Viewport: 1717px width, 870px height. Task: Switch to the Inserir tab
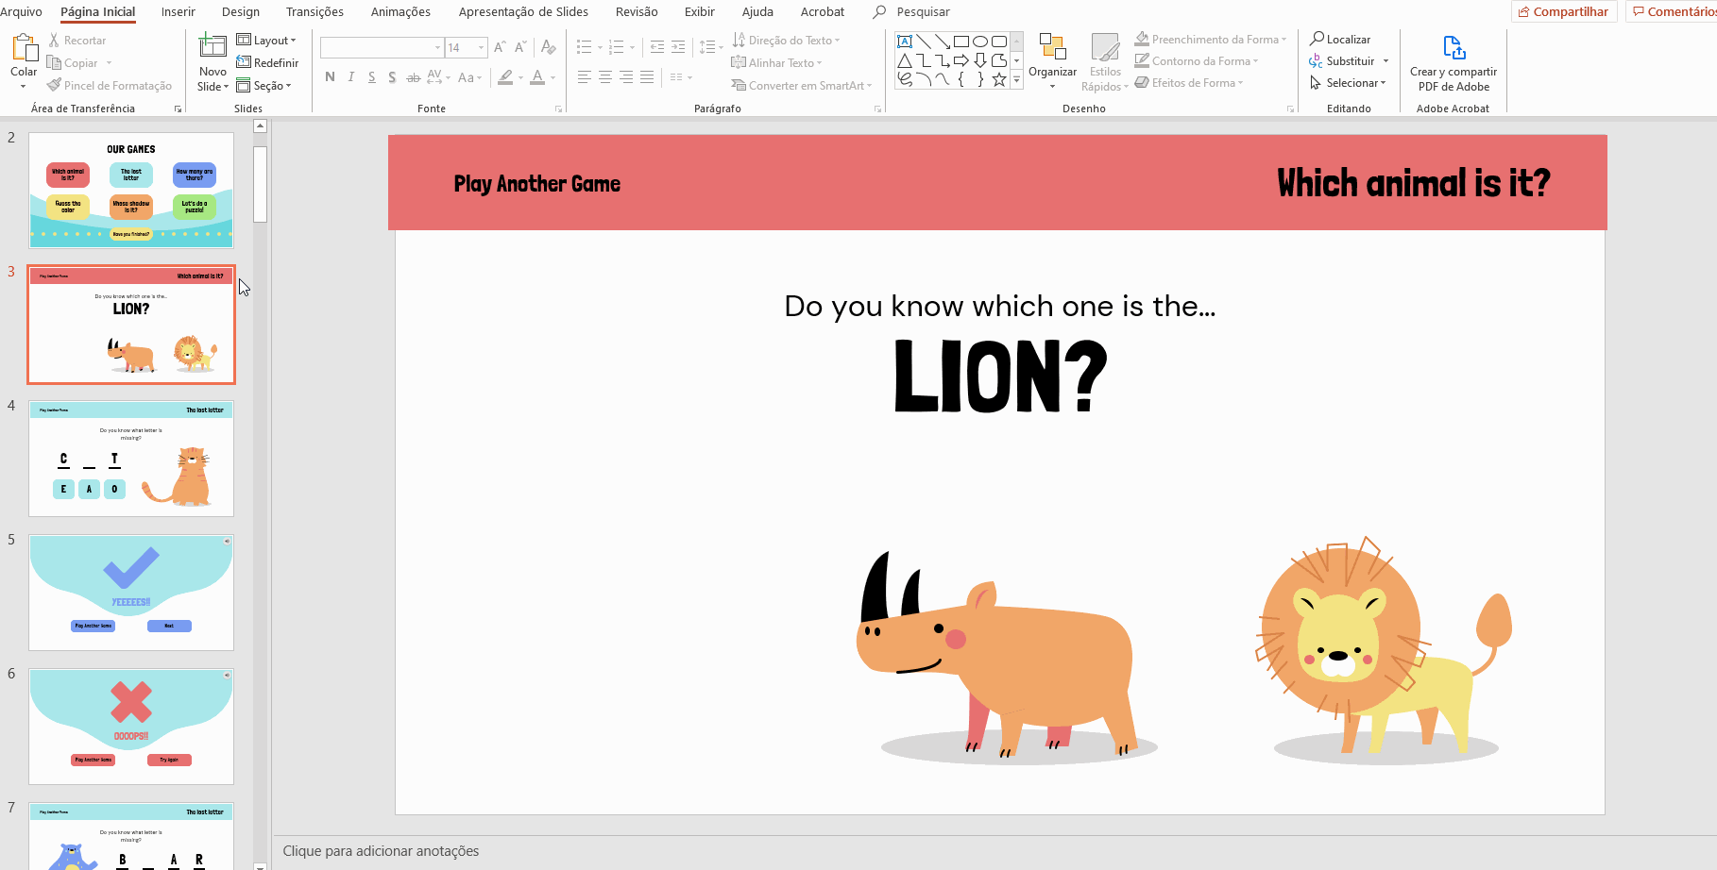pos(178,11)
